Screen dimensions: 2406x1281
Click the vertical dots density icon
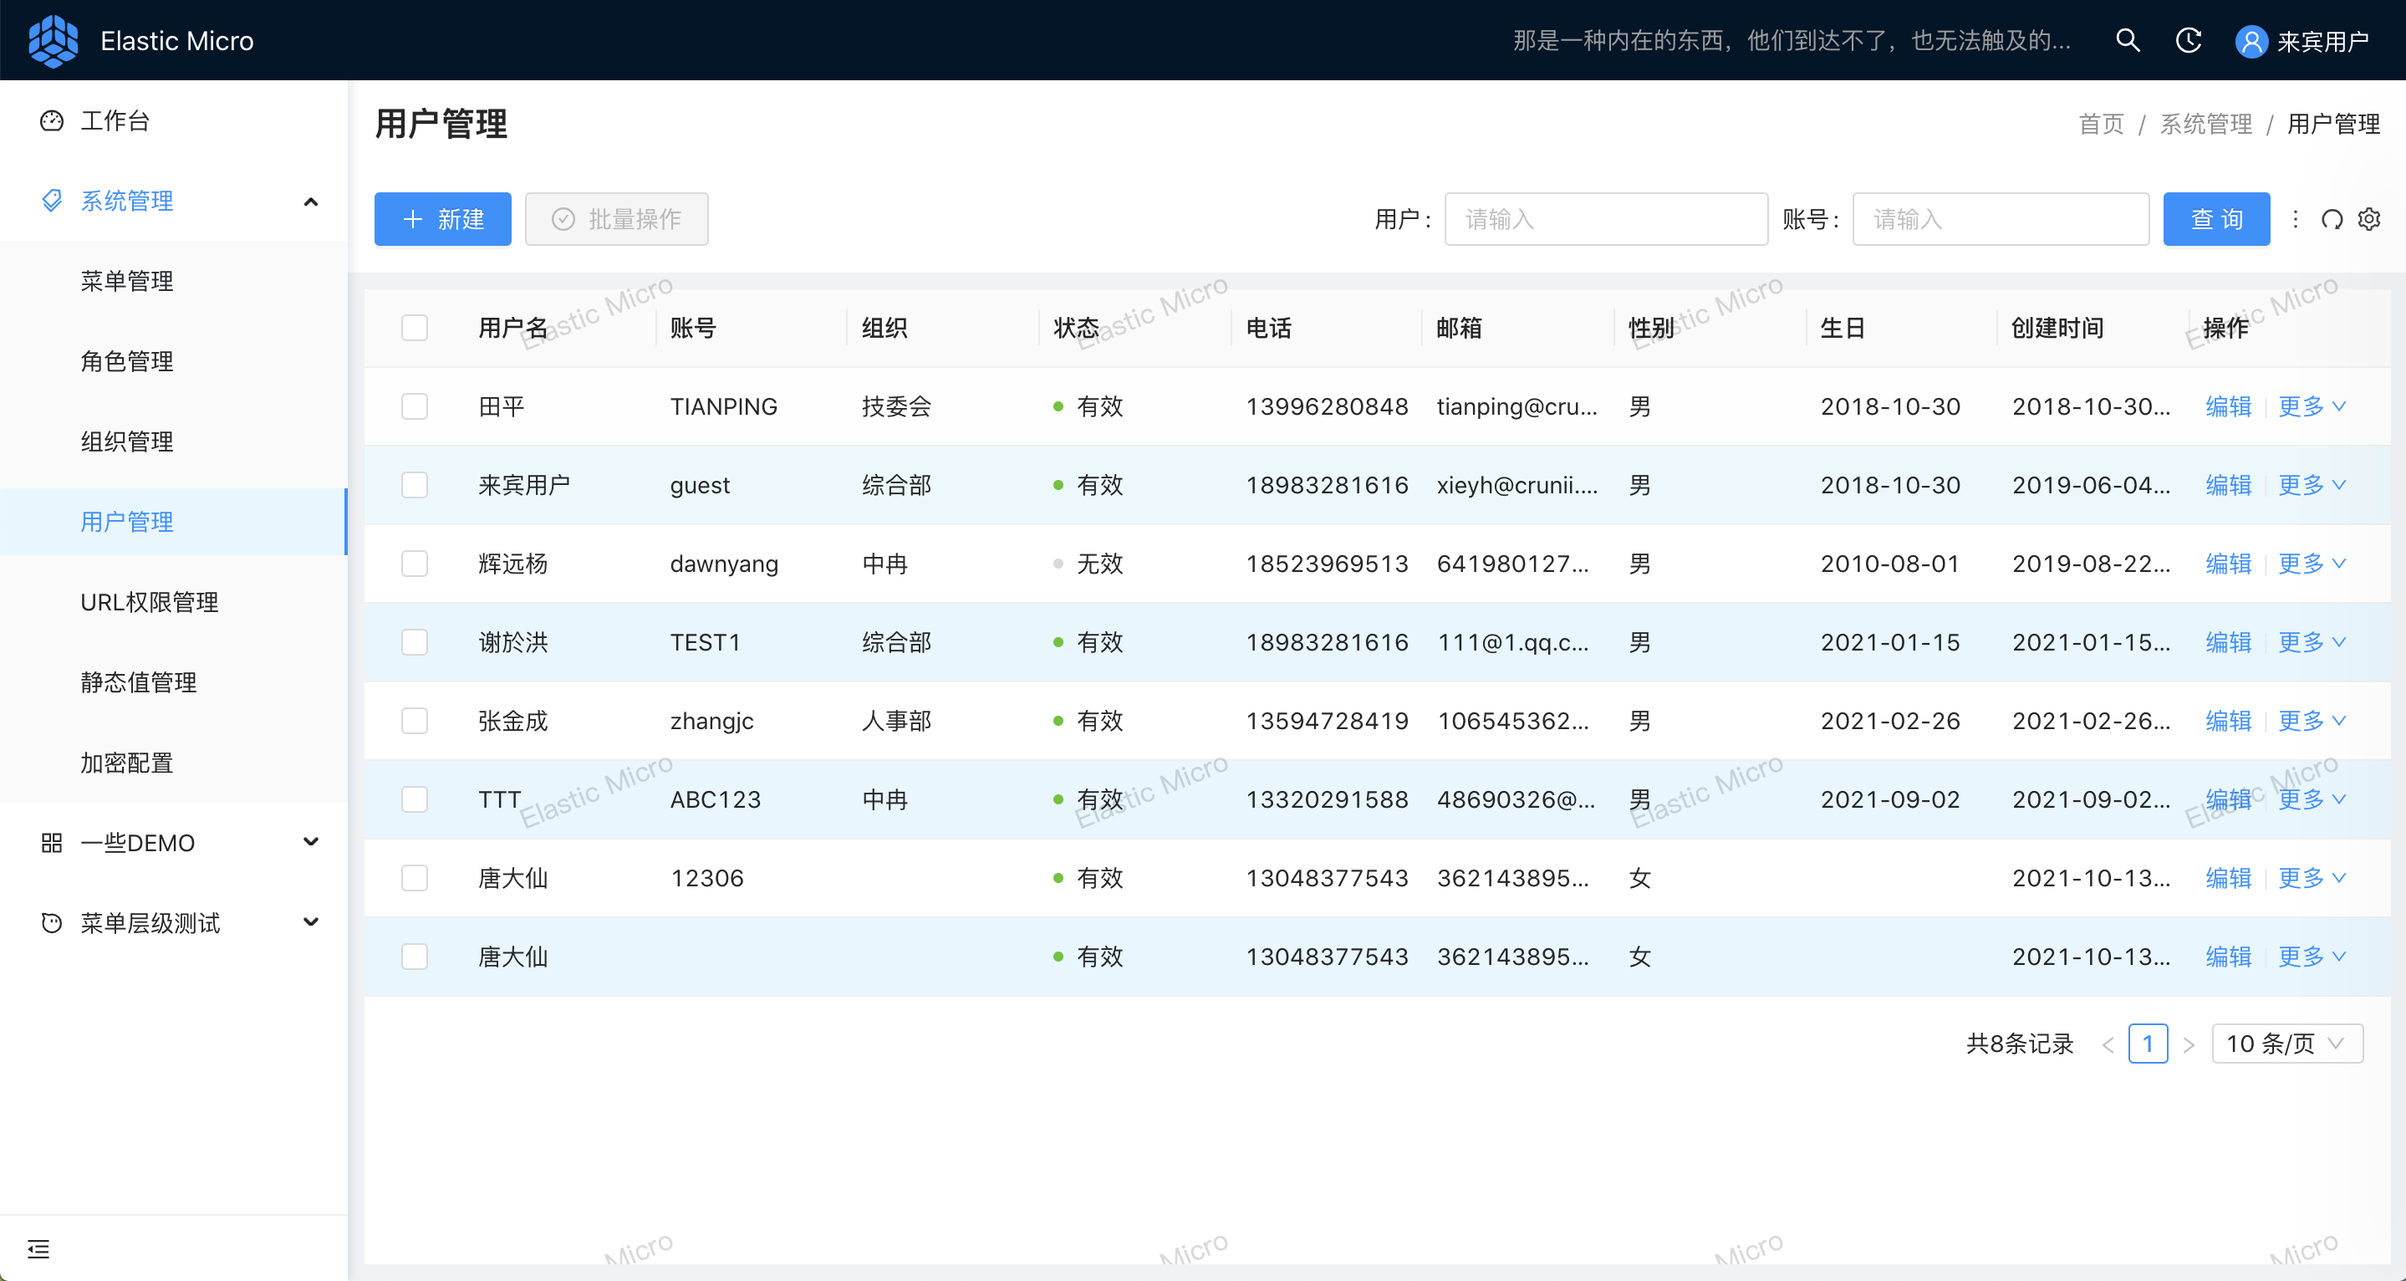tap(2295, 220)
